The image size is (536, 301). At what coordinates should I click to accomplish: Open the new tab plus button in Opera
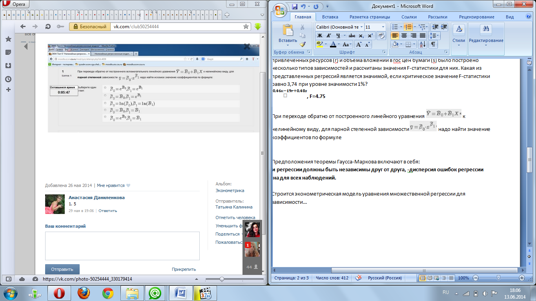[x=227, y=15]
